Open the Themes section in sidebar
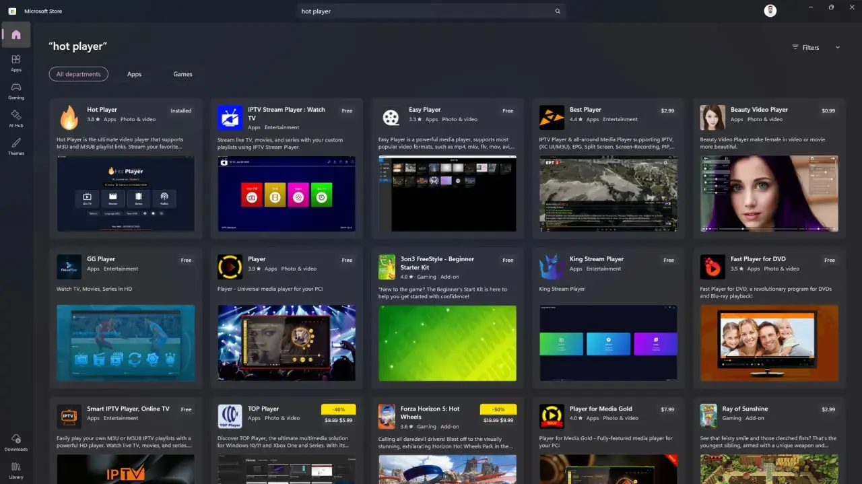The image size is (862, 484). point(16,146)
